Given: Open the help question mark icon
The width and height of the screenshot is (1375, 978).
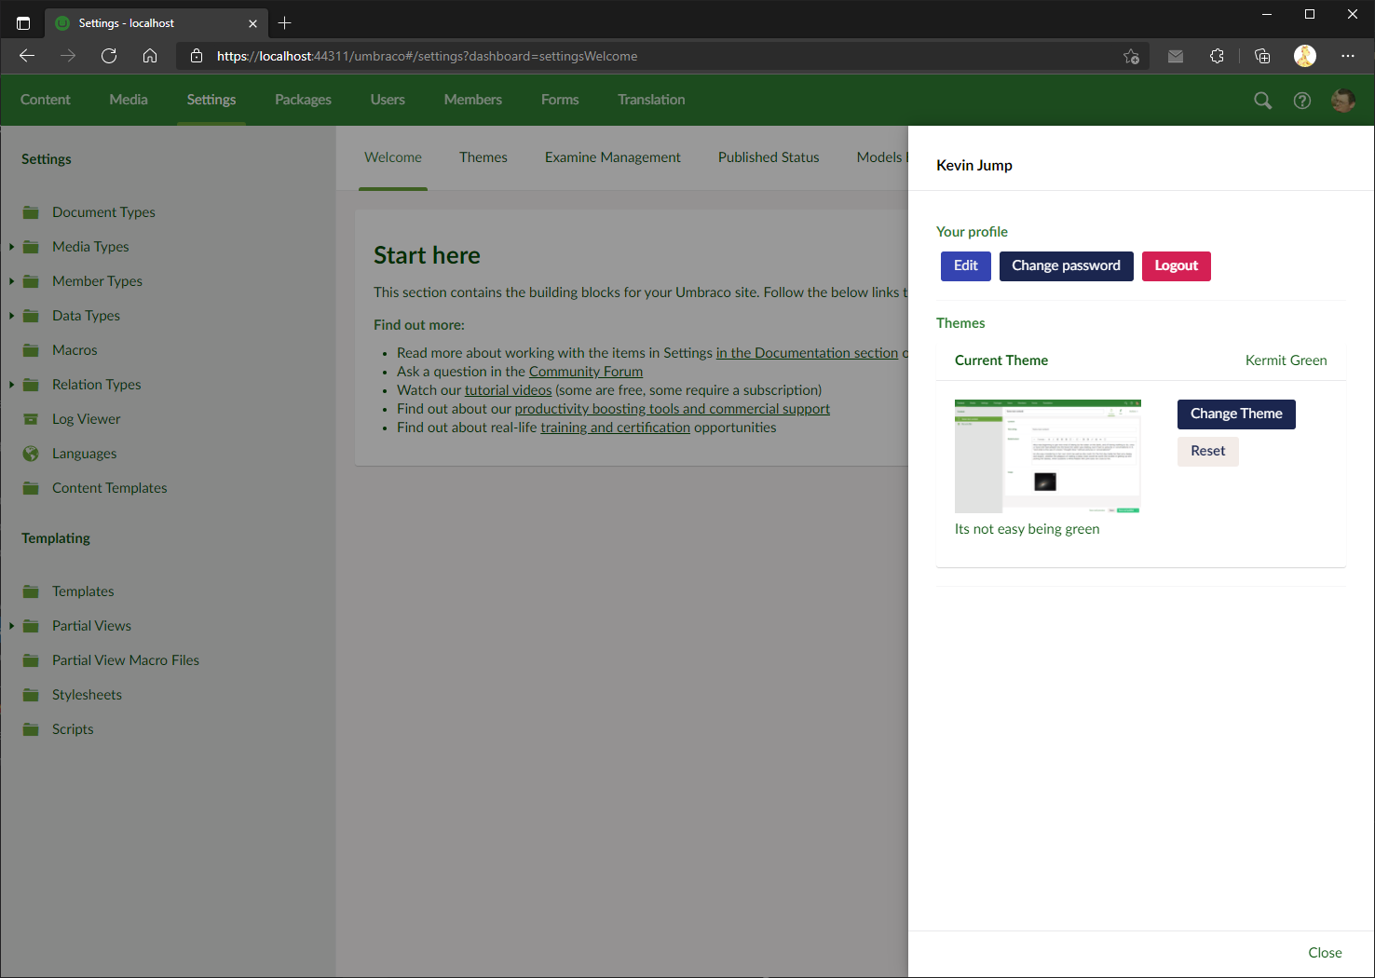Looking at the screenshot, I should click(1302, 101).
